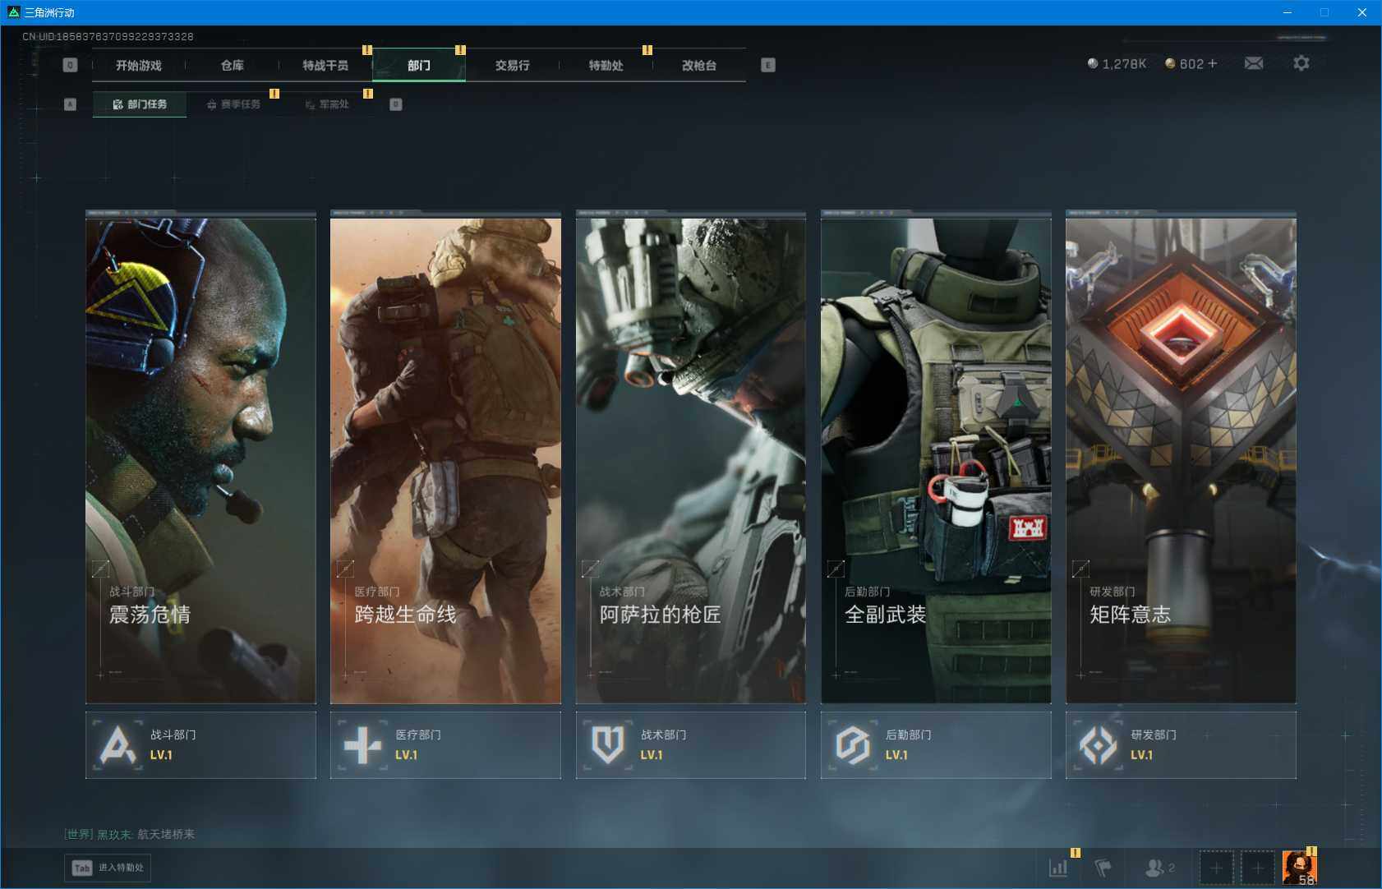Open the mail envelope icon
This screenshot has width=1382, height=889.
point(1253,63)
